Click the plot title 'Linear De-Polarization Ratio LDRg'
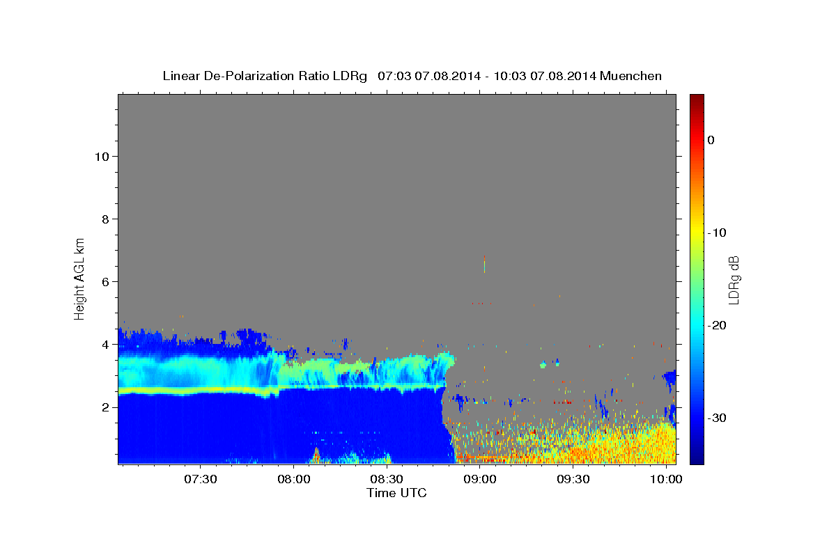This screenshot has width=836, height=557. 265,76
